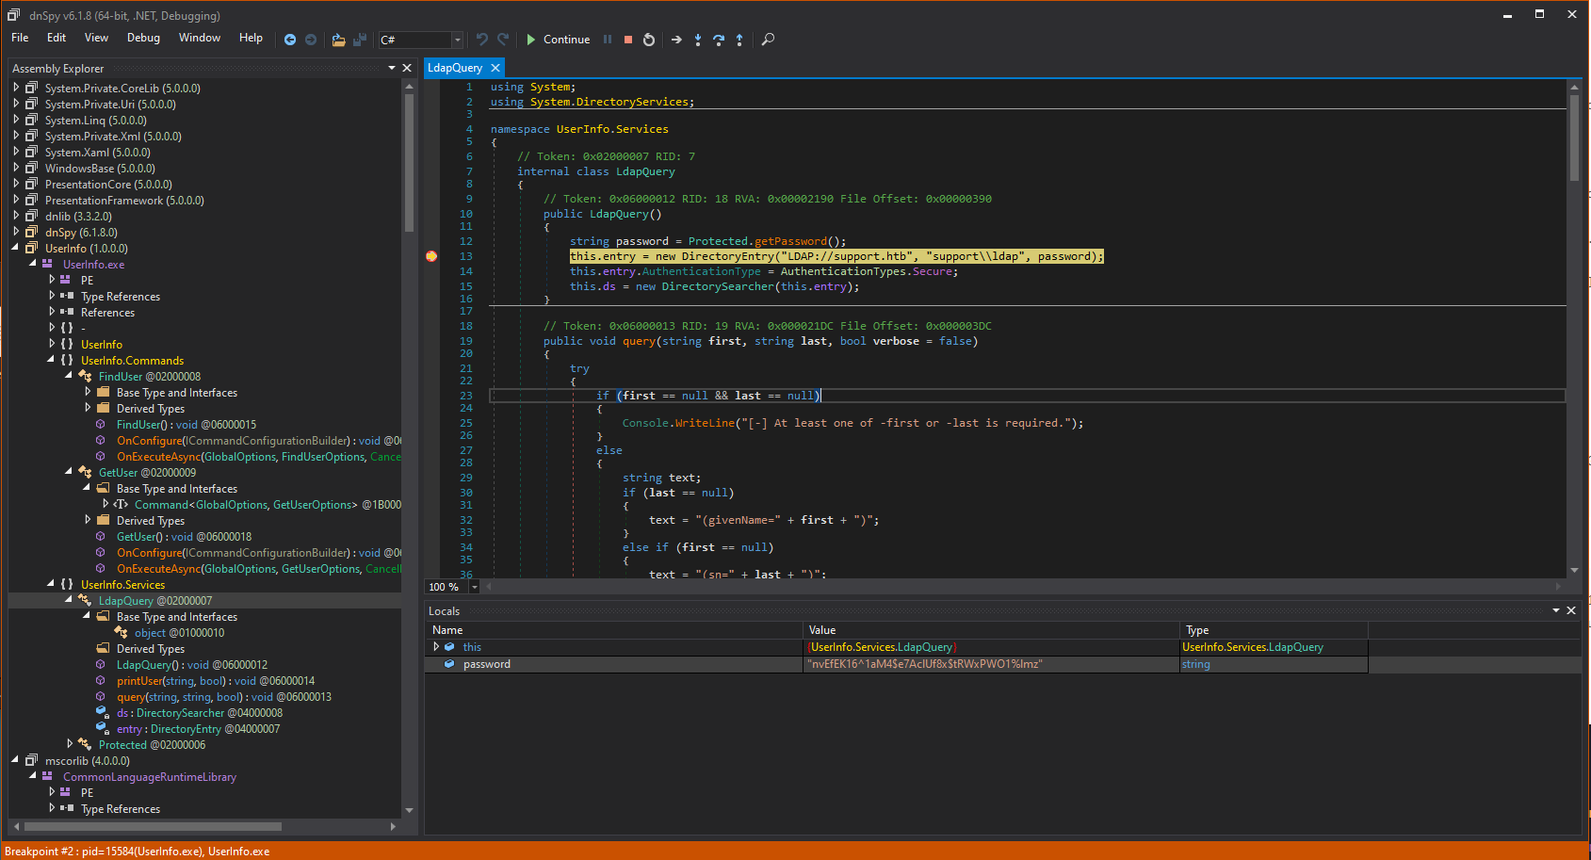
Task: Click Value column header in Locals
Action: (991, 630)
